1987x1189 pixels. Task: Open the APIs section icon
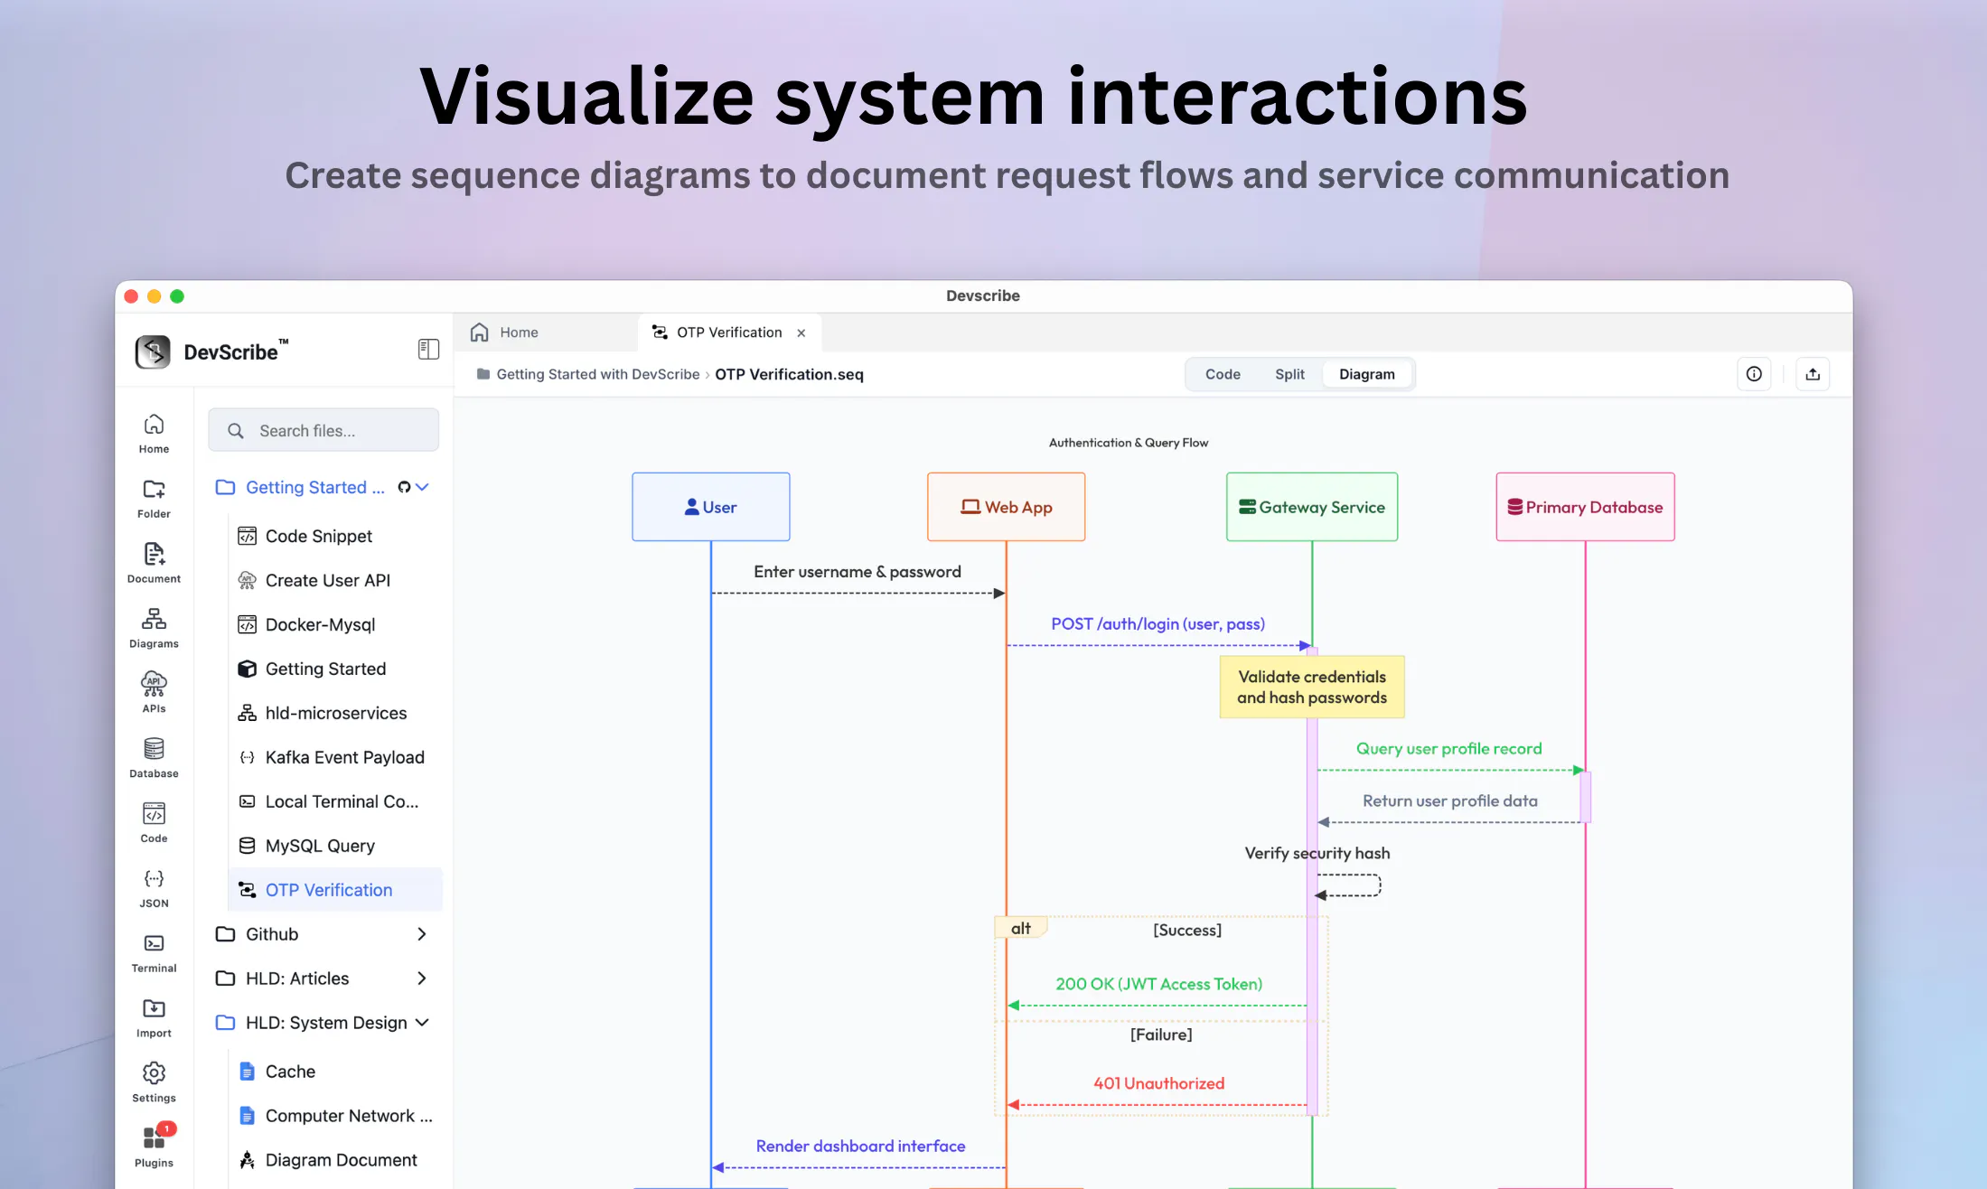(x=154, y=694)
